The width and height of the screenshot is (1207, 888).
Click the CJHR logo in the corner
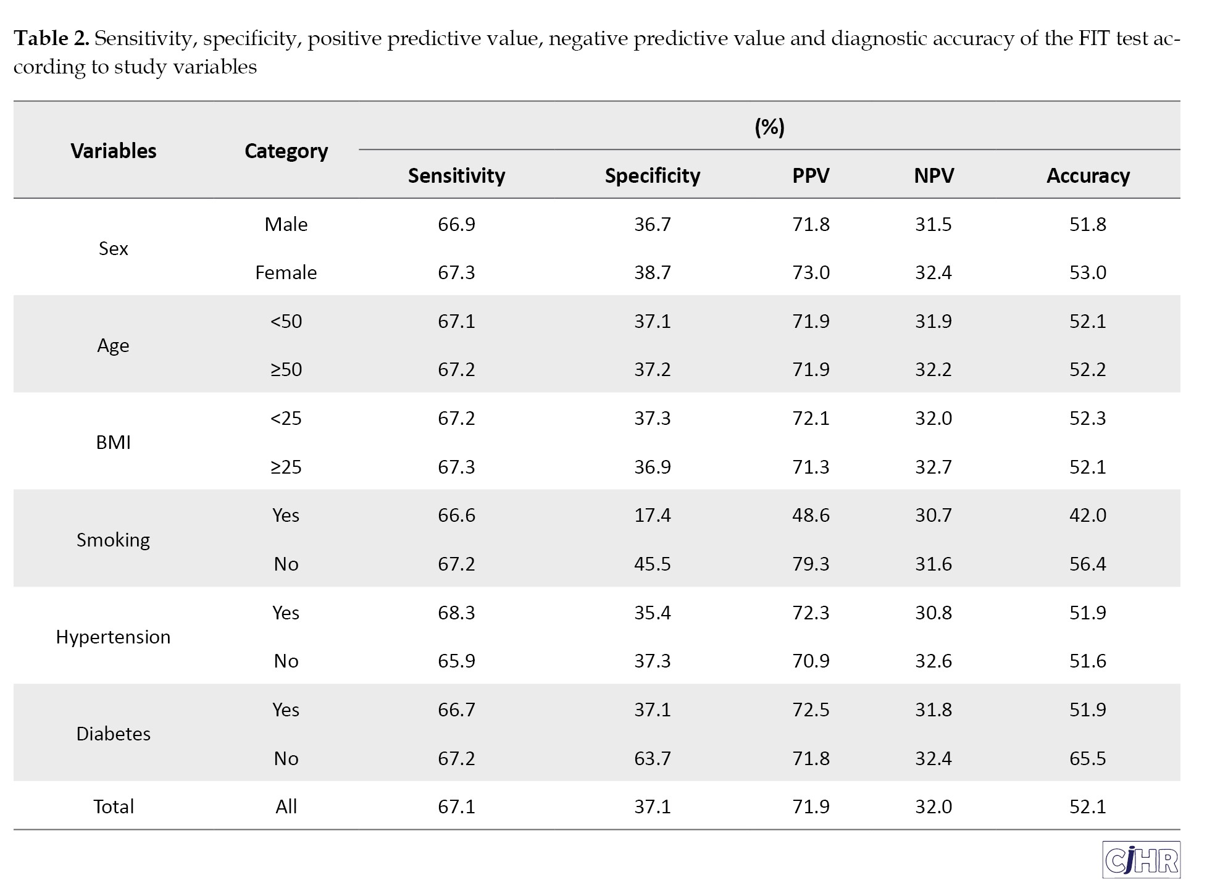1141,859
